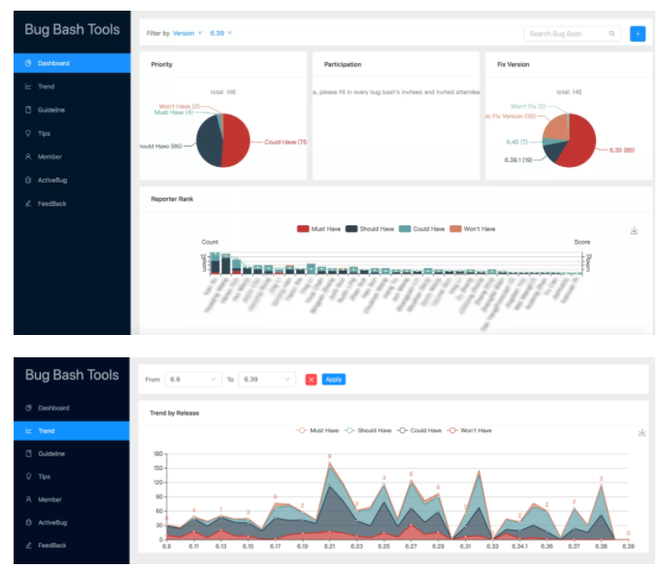Open the Dashboard menu item

tap(53, 63)
